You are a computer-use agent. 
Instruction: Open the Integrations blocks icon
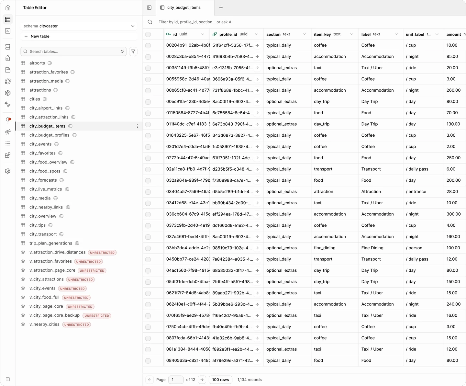[8, 155]
